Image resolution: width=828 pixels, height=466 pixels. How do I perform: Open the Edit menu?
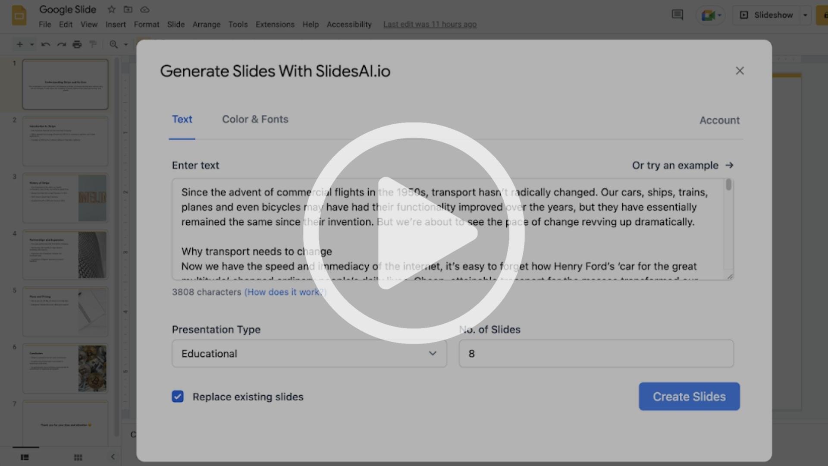(66, 24)
